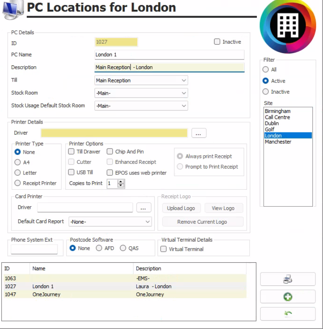Click the computer monitor icon by title
This screenshot has height=329, width=323.
pos(13,9)
